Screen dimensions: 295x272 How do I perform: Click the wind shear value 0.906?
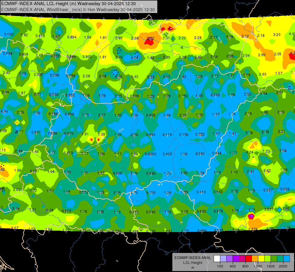pos(24,54)
